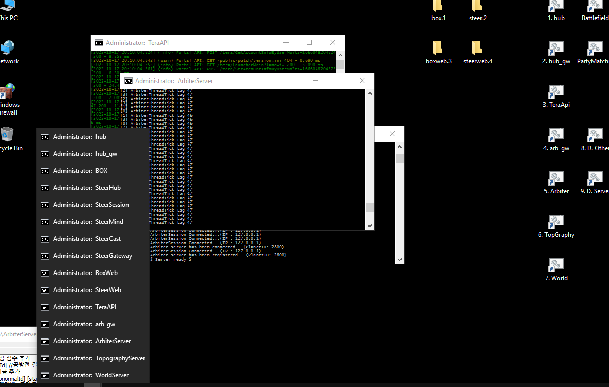Click TeraAPI scrollbar up arrow
This screenshot has width=609, height=387.
tap(340, 55)
